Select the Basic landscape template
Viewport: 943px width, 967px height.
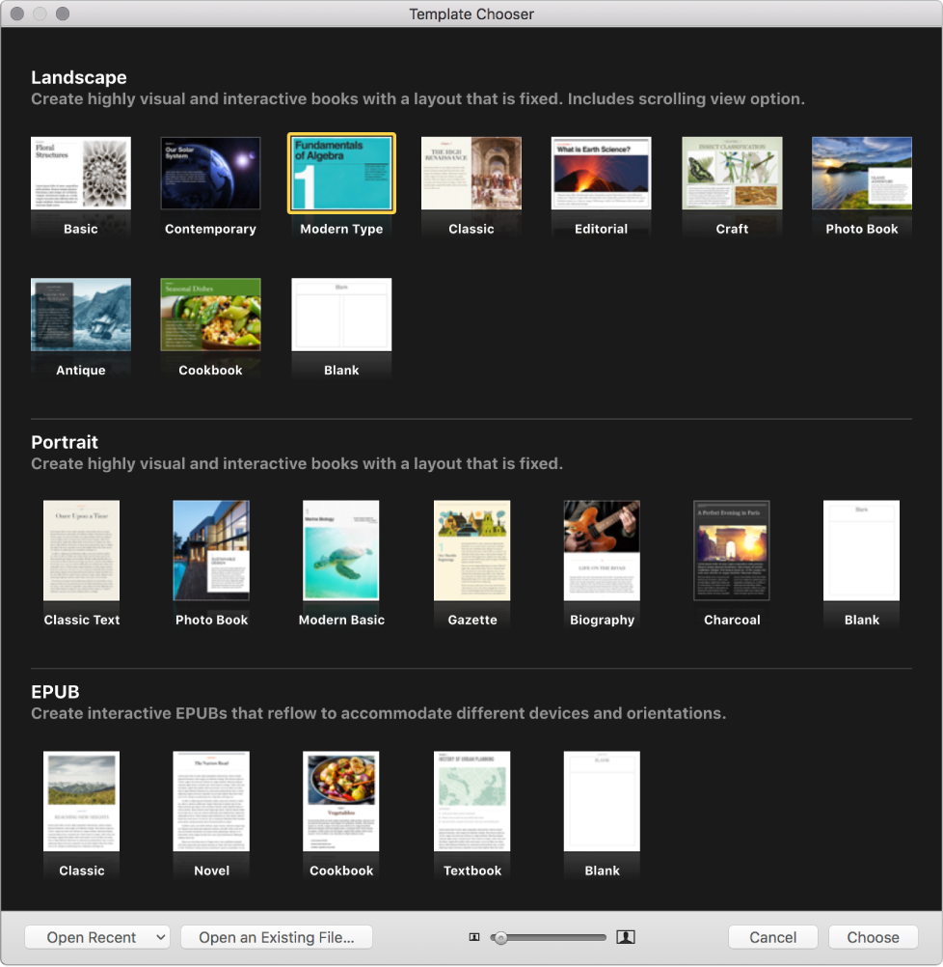tap(81, 174)
